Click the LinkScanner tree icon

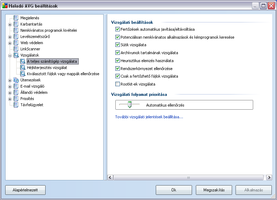16,49
